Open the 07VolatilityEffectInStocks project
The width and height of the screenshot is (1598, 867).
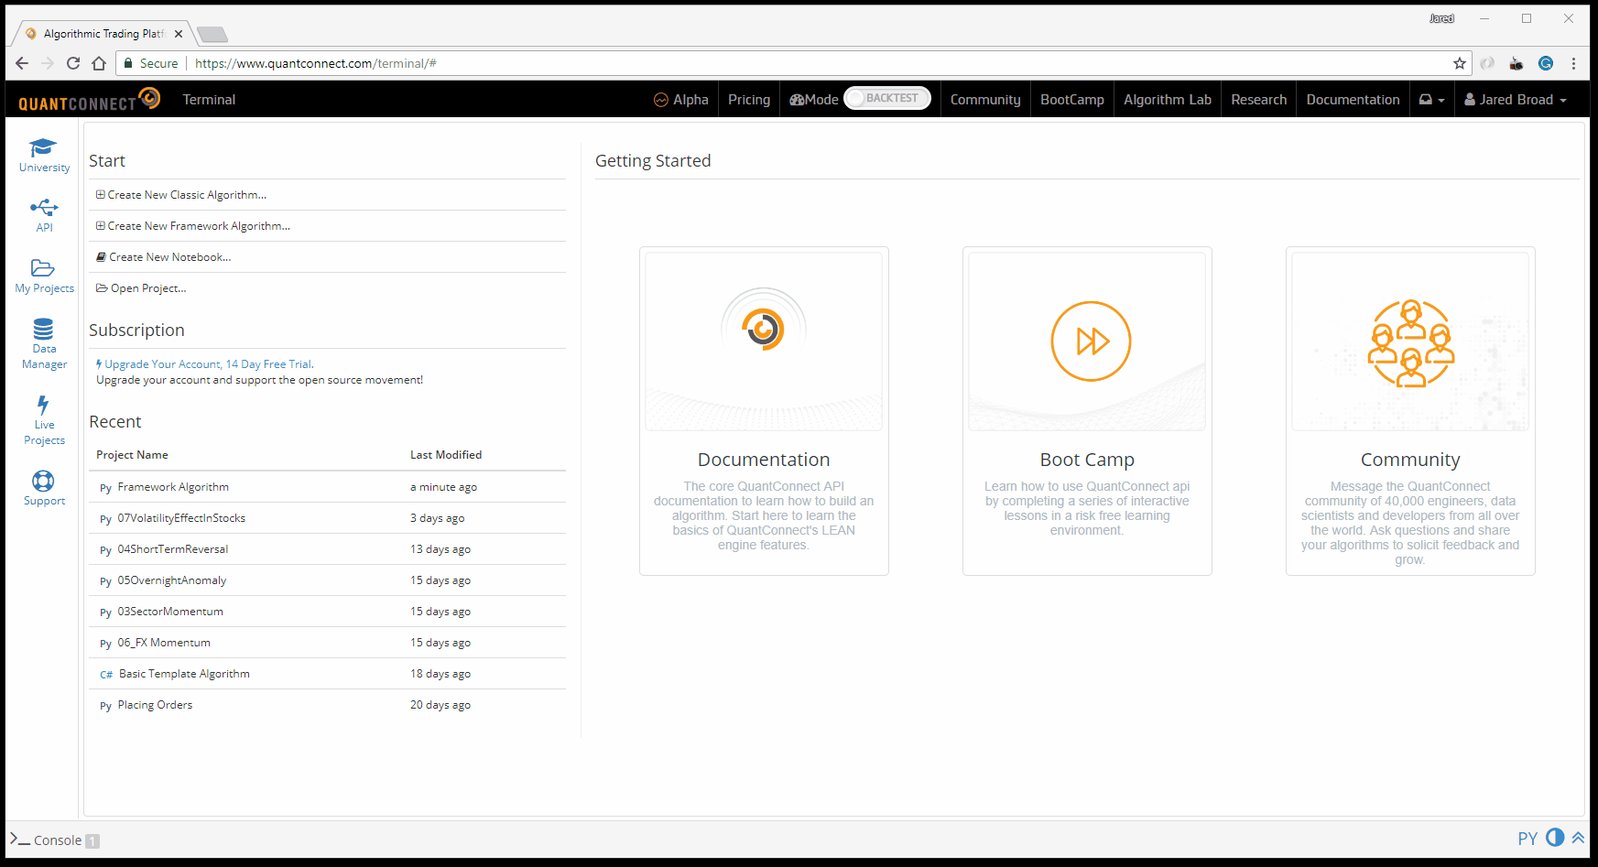(181, 518)
